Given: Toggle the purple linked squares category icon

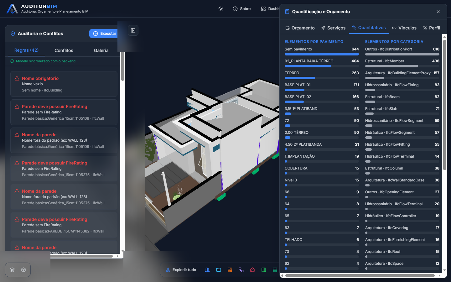Looking at the screenshot, I should (241, 270).
